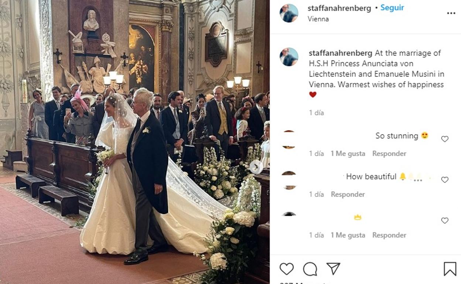Share post via paper plane icon
Image resolution: width=461 pixels, height=284 pixels.
click(x=333, y=269)
